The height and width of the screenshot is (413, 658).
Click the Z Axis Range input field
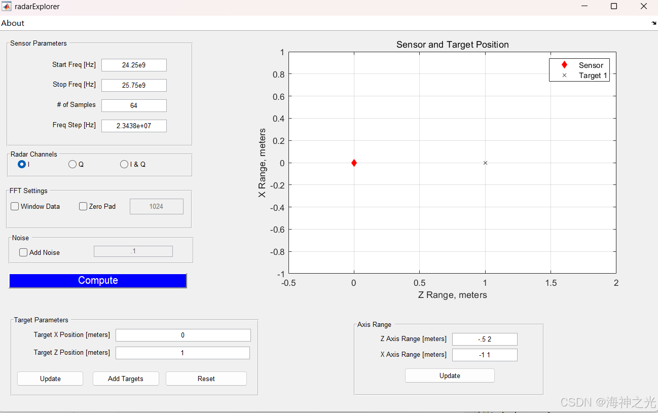coord(485,339)
